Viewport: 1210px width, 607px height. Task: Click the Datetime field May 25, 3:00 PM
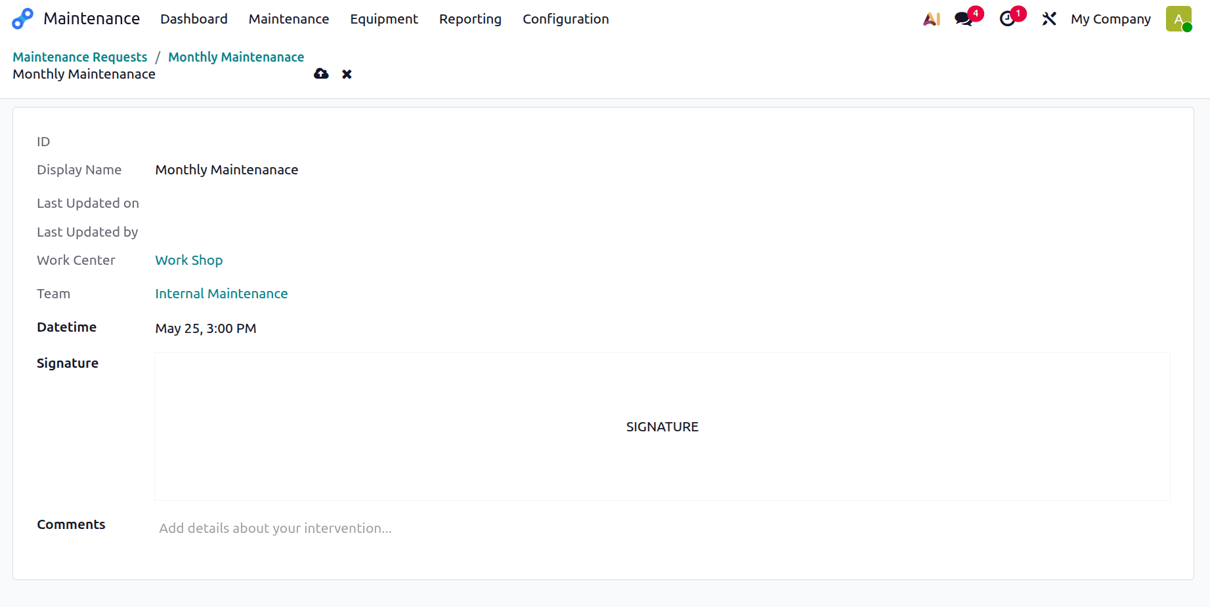point(205,328)
